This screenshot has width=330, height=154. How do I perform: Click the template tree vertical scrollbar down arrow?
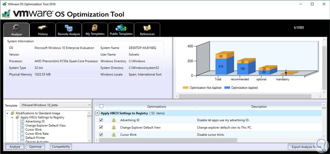89,141
